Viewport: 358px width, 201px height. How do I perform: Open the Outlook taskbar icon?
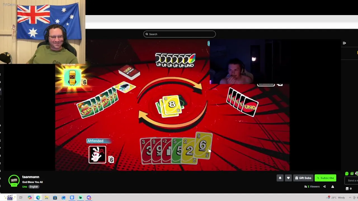(63, 198)
